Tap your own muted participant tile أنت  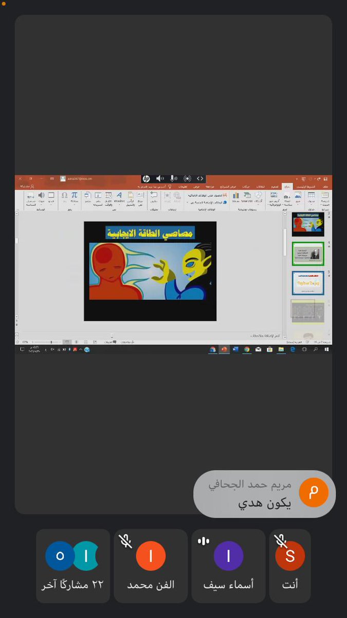tap(290, 565)
